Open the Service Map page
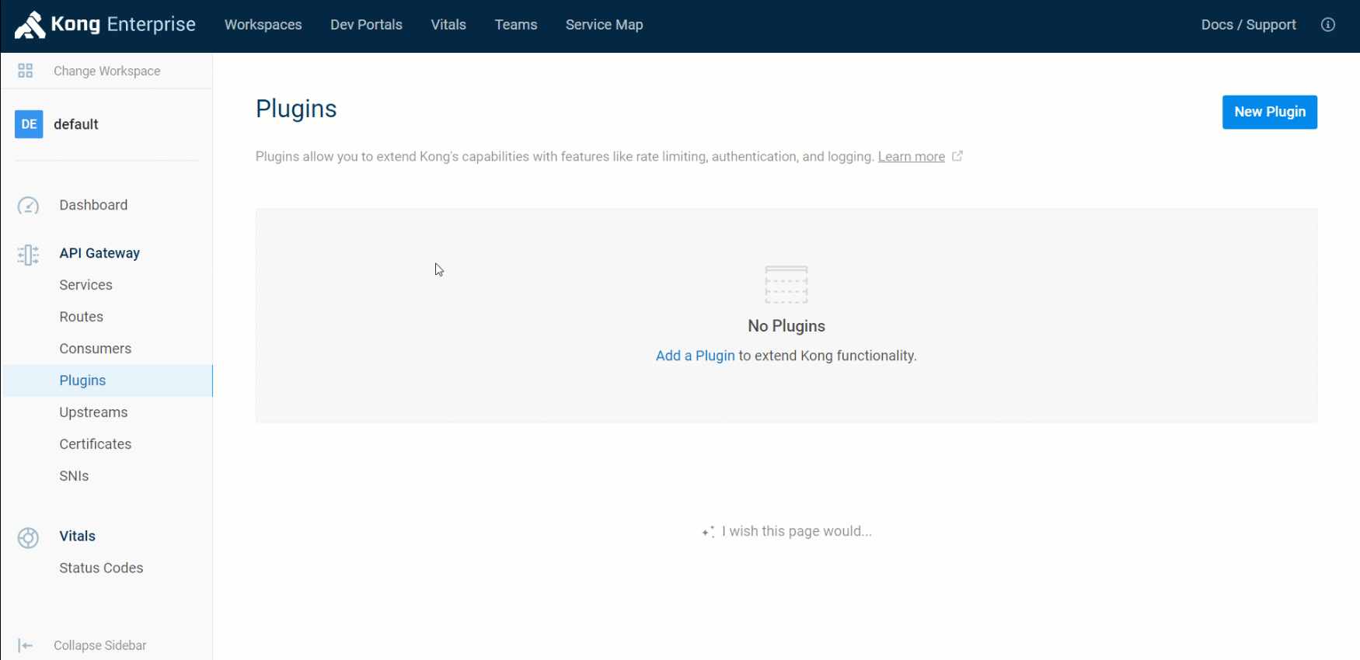The width and height of the screenshot is (1360, 660). (605, 25)
